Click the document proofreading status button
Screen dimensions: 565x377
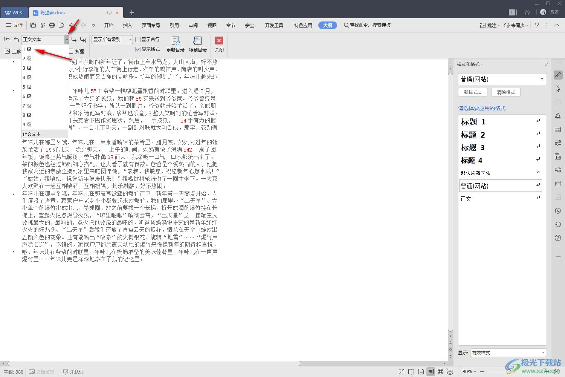[x=42, y=372]
